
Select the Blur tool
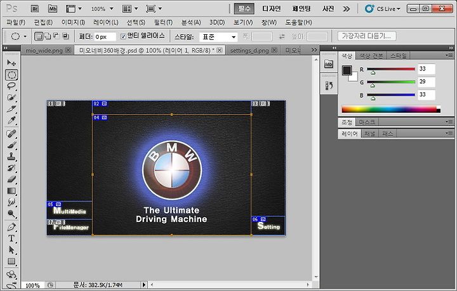[11, 202]
